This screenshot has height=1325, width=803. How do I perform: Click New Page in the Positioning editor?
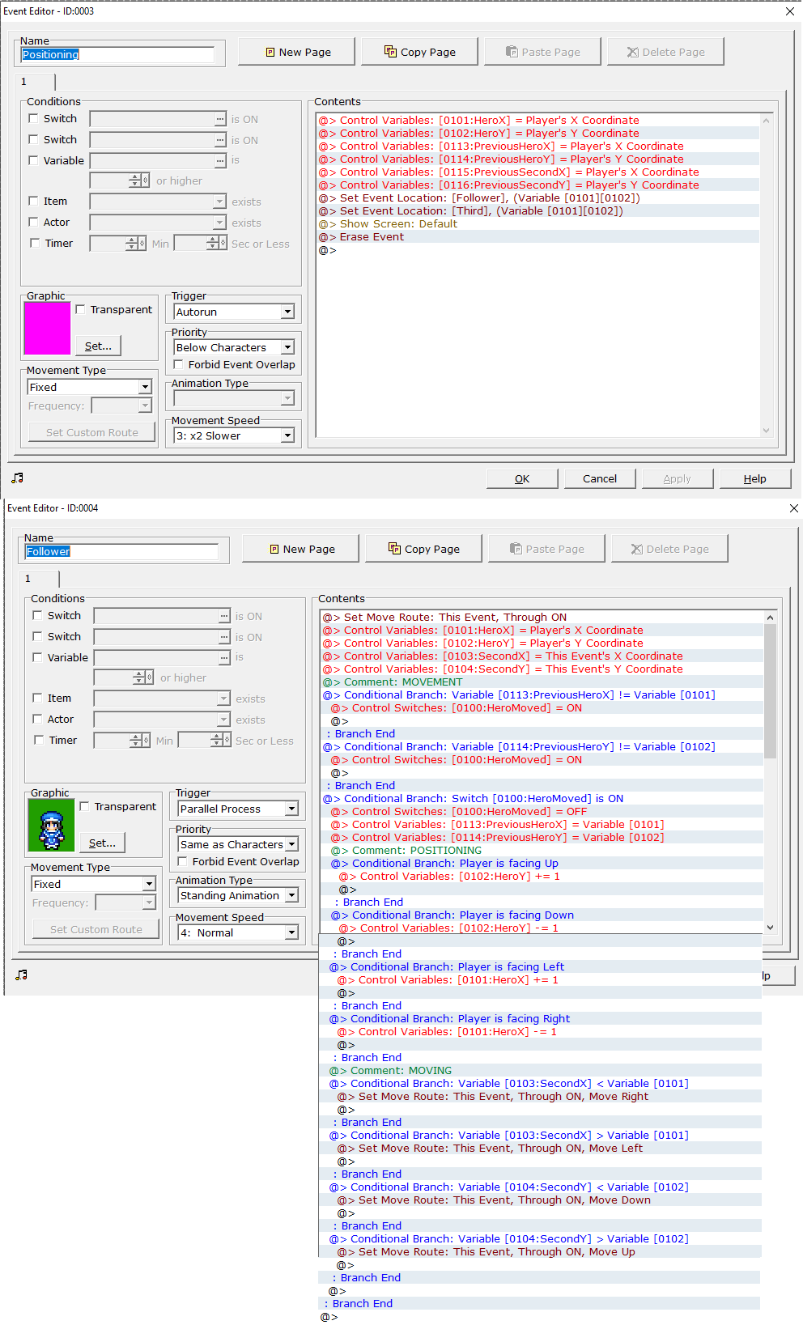tap(296, 52)
